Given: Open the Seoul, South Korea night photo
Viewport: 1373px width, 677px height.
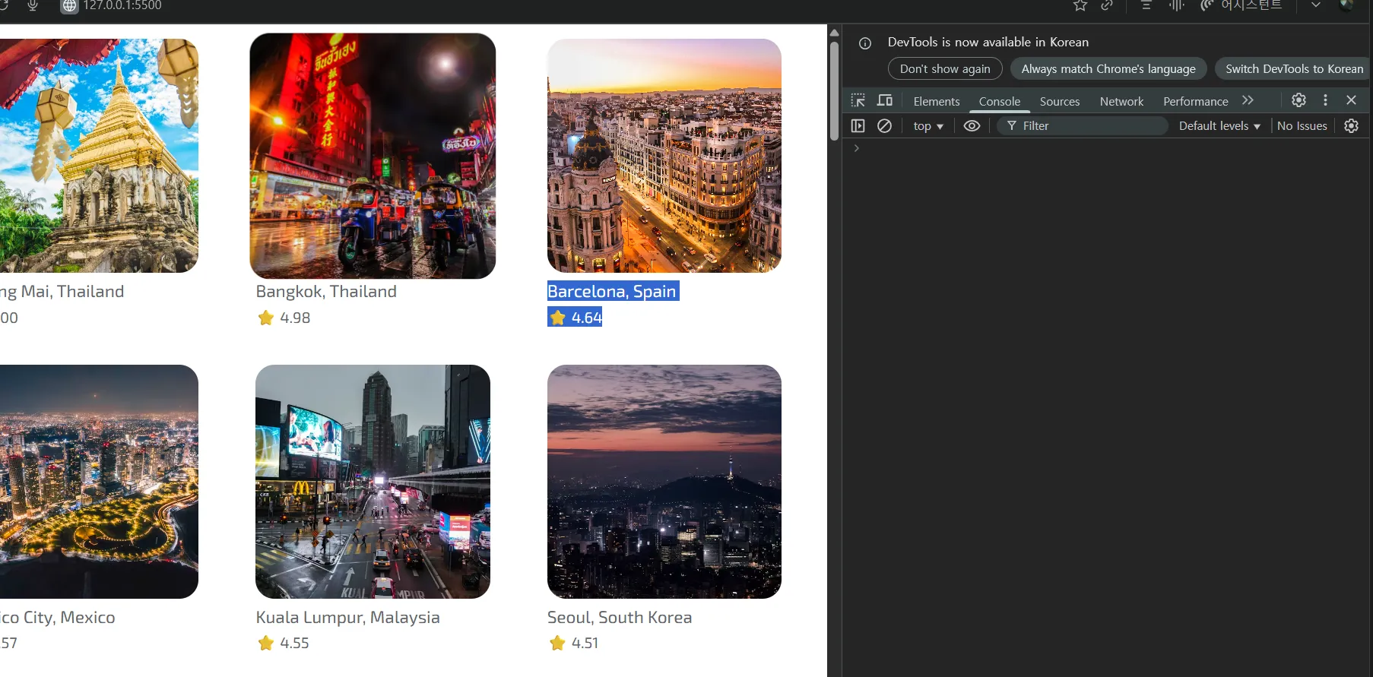Looking at the screenshot, I should coord(664,482).
